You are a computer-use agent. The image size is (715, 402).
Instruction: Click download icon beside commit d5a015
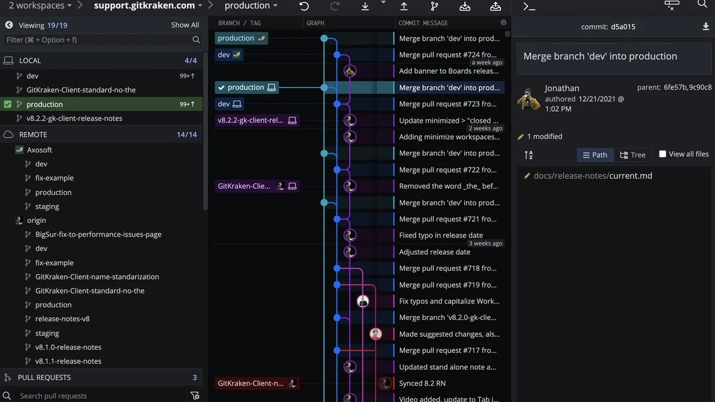click(x=706, y=27)
